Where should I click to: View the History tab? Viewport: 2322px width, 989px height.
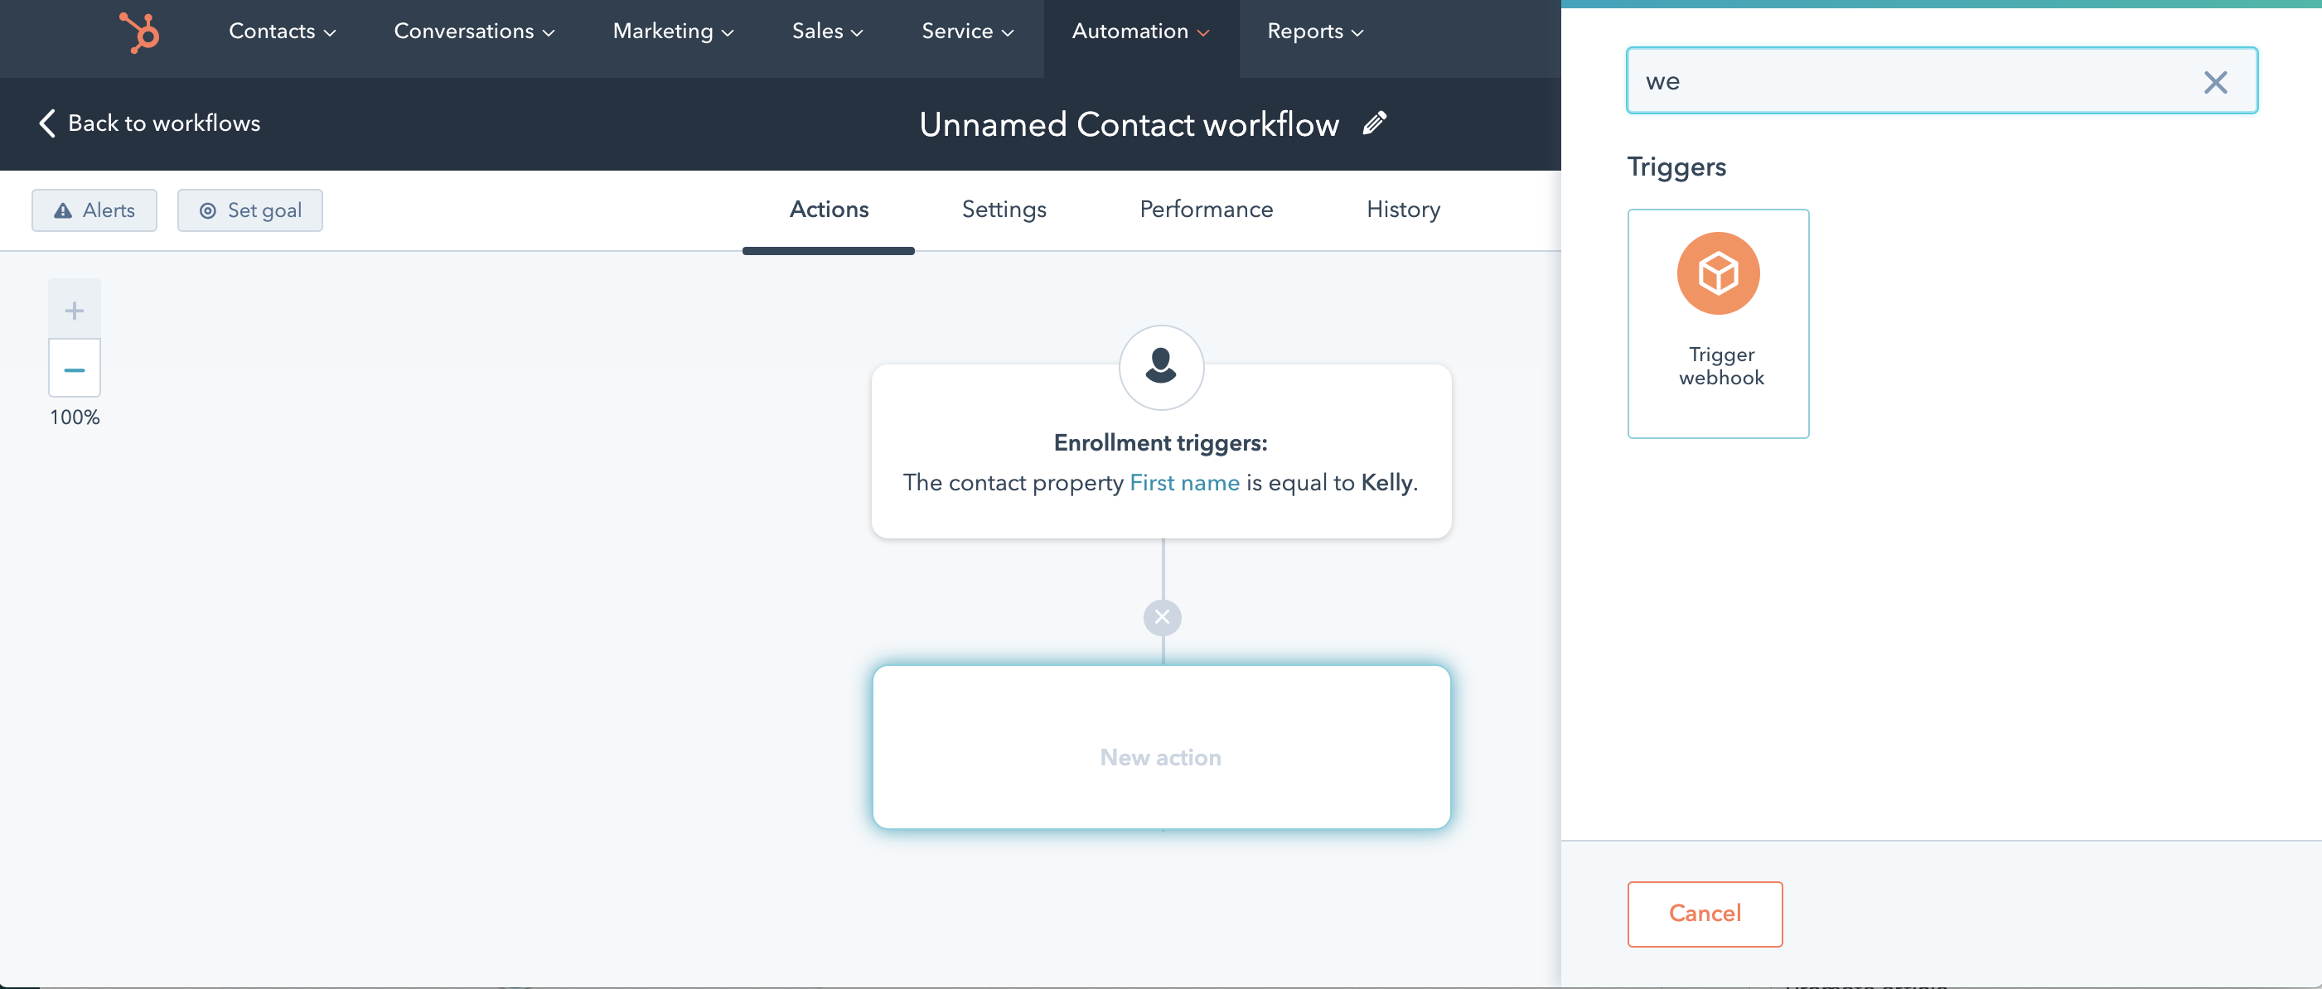(x=1403, y=210)
